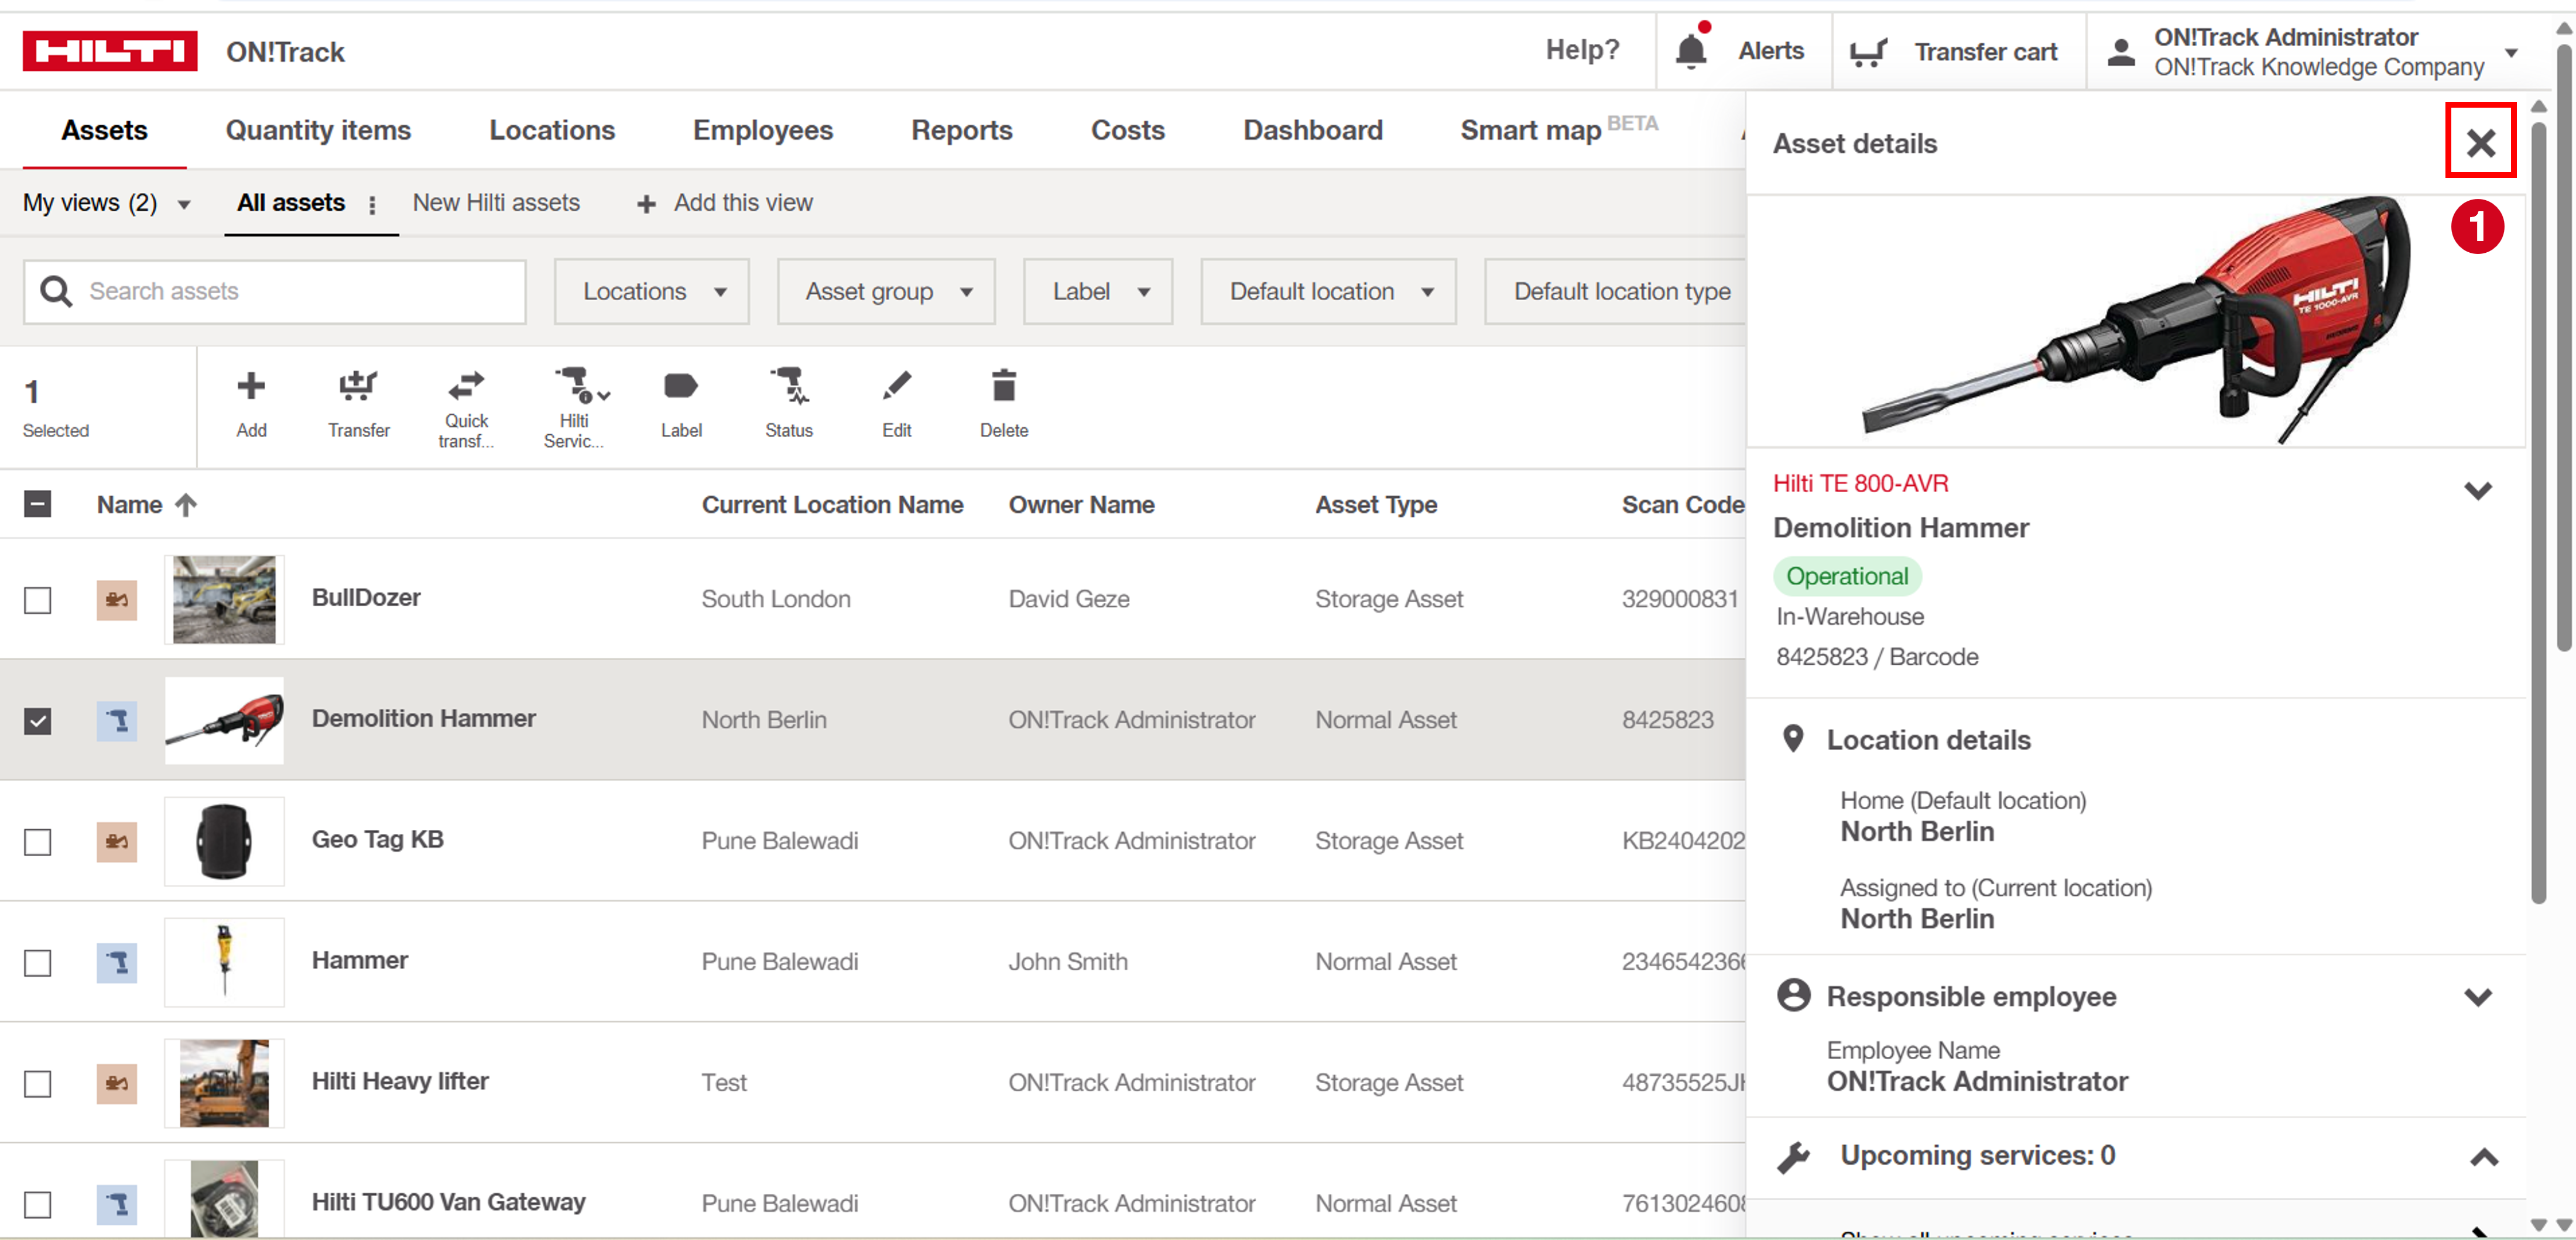The height and width of the screenshot is (1240, 2576).
Task: Open the Asset group filter dropdown
Action: (x=886, y=292)
